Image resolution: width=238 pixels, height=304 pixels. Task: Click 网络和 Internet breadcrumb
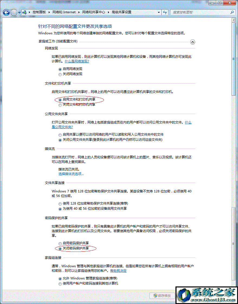64,12
